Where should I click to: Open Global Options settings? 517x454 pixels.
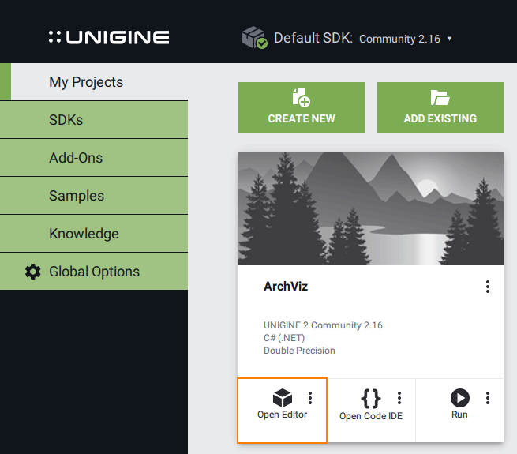[94, 272]
